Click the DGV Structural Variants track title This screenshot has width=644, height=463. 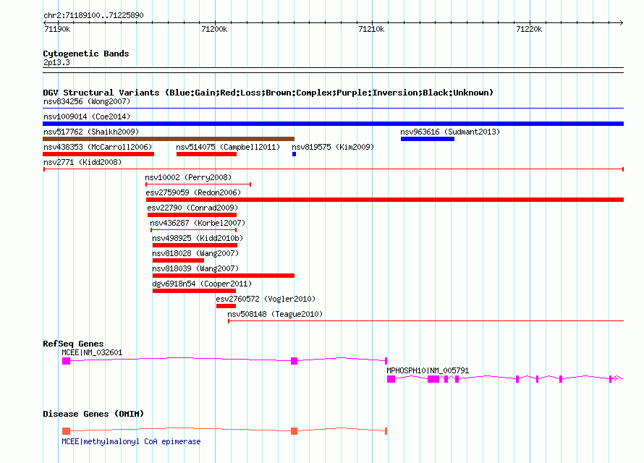268,93
